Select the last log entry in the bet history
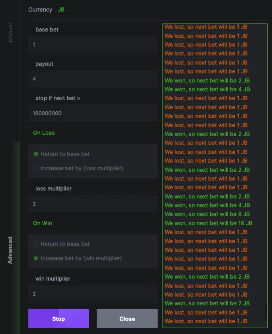 click(206, 321)
